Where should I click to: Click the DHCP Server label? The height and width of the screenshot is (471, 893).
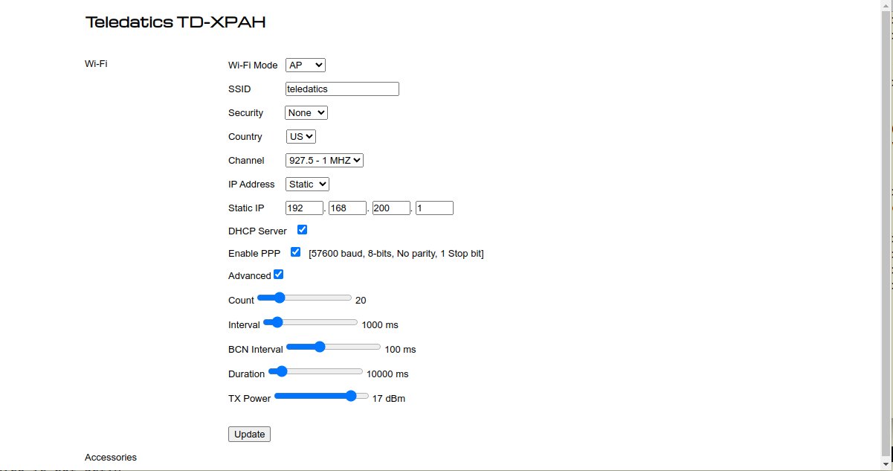coord(257,231)
